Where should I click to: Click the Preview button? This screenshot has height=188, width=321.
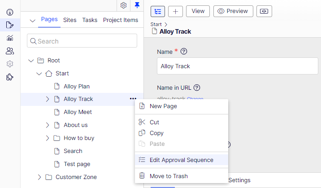coord(233,11)
